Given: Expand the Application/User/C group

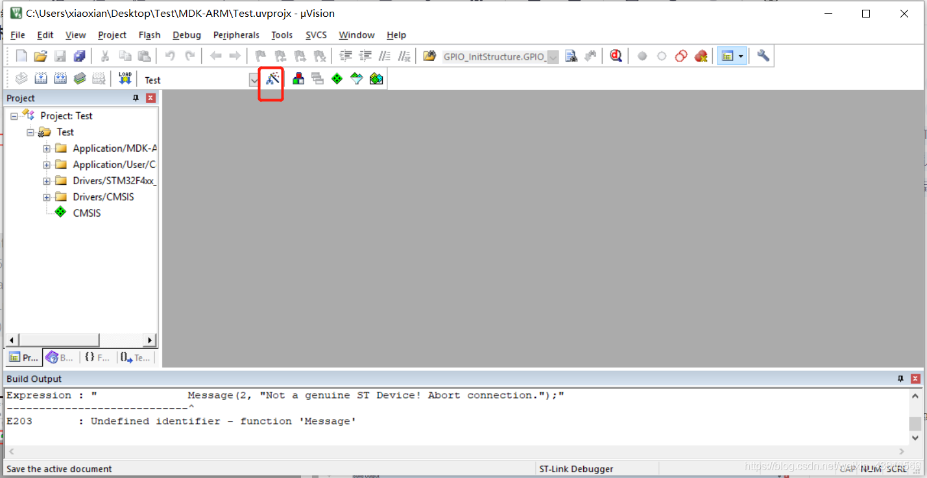Looking at the screenshot, I should [x=47, y=165].
